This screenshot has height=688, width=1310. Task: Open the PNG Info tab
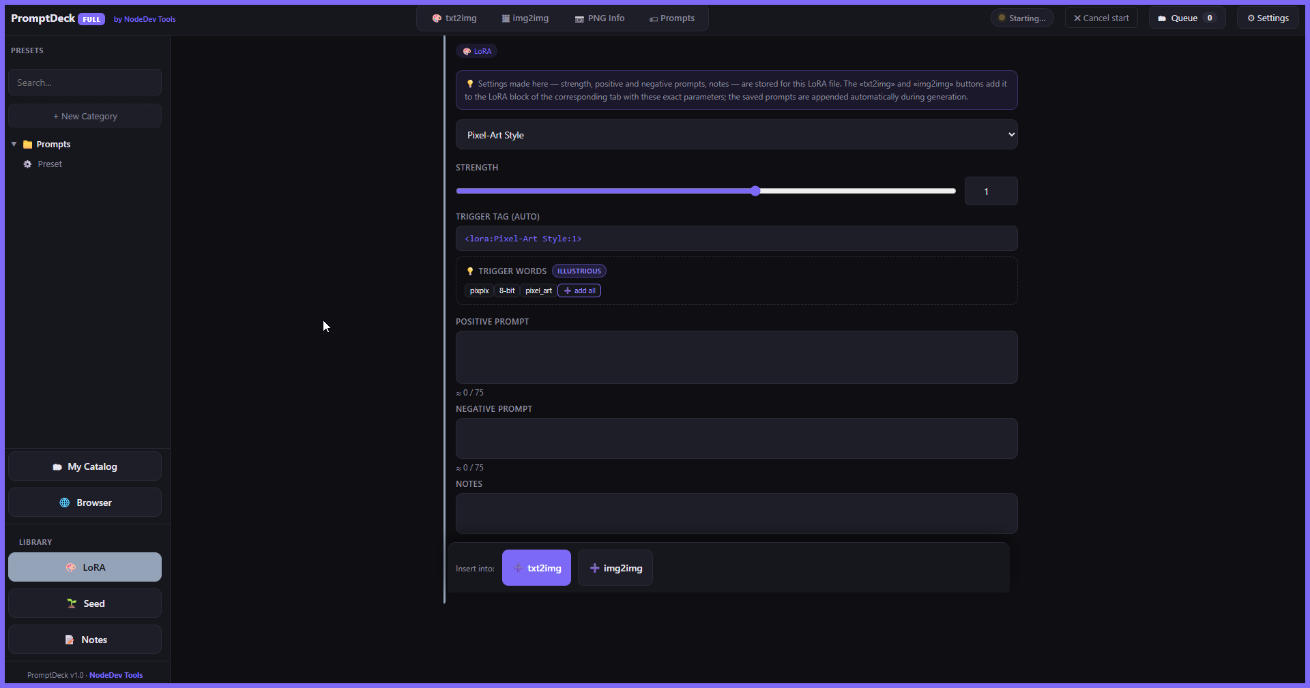[600, 18]
